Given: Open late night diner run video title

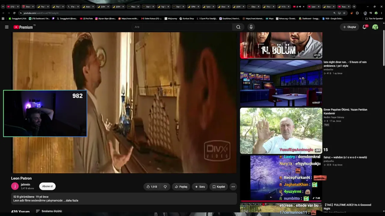Looking at the screenshot, I should point(345,64).
